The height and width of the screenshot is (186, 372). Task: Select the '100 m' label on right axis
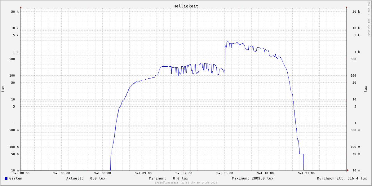355,147
